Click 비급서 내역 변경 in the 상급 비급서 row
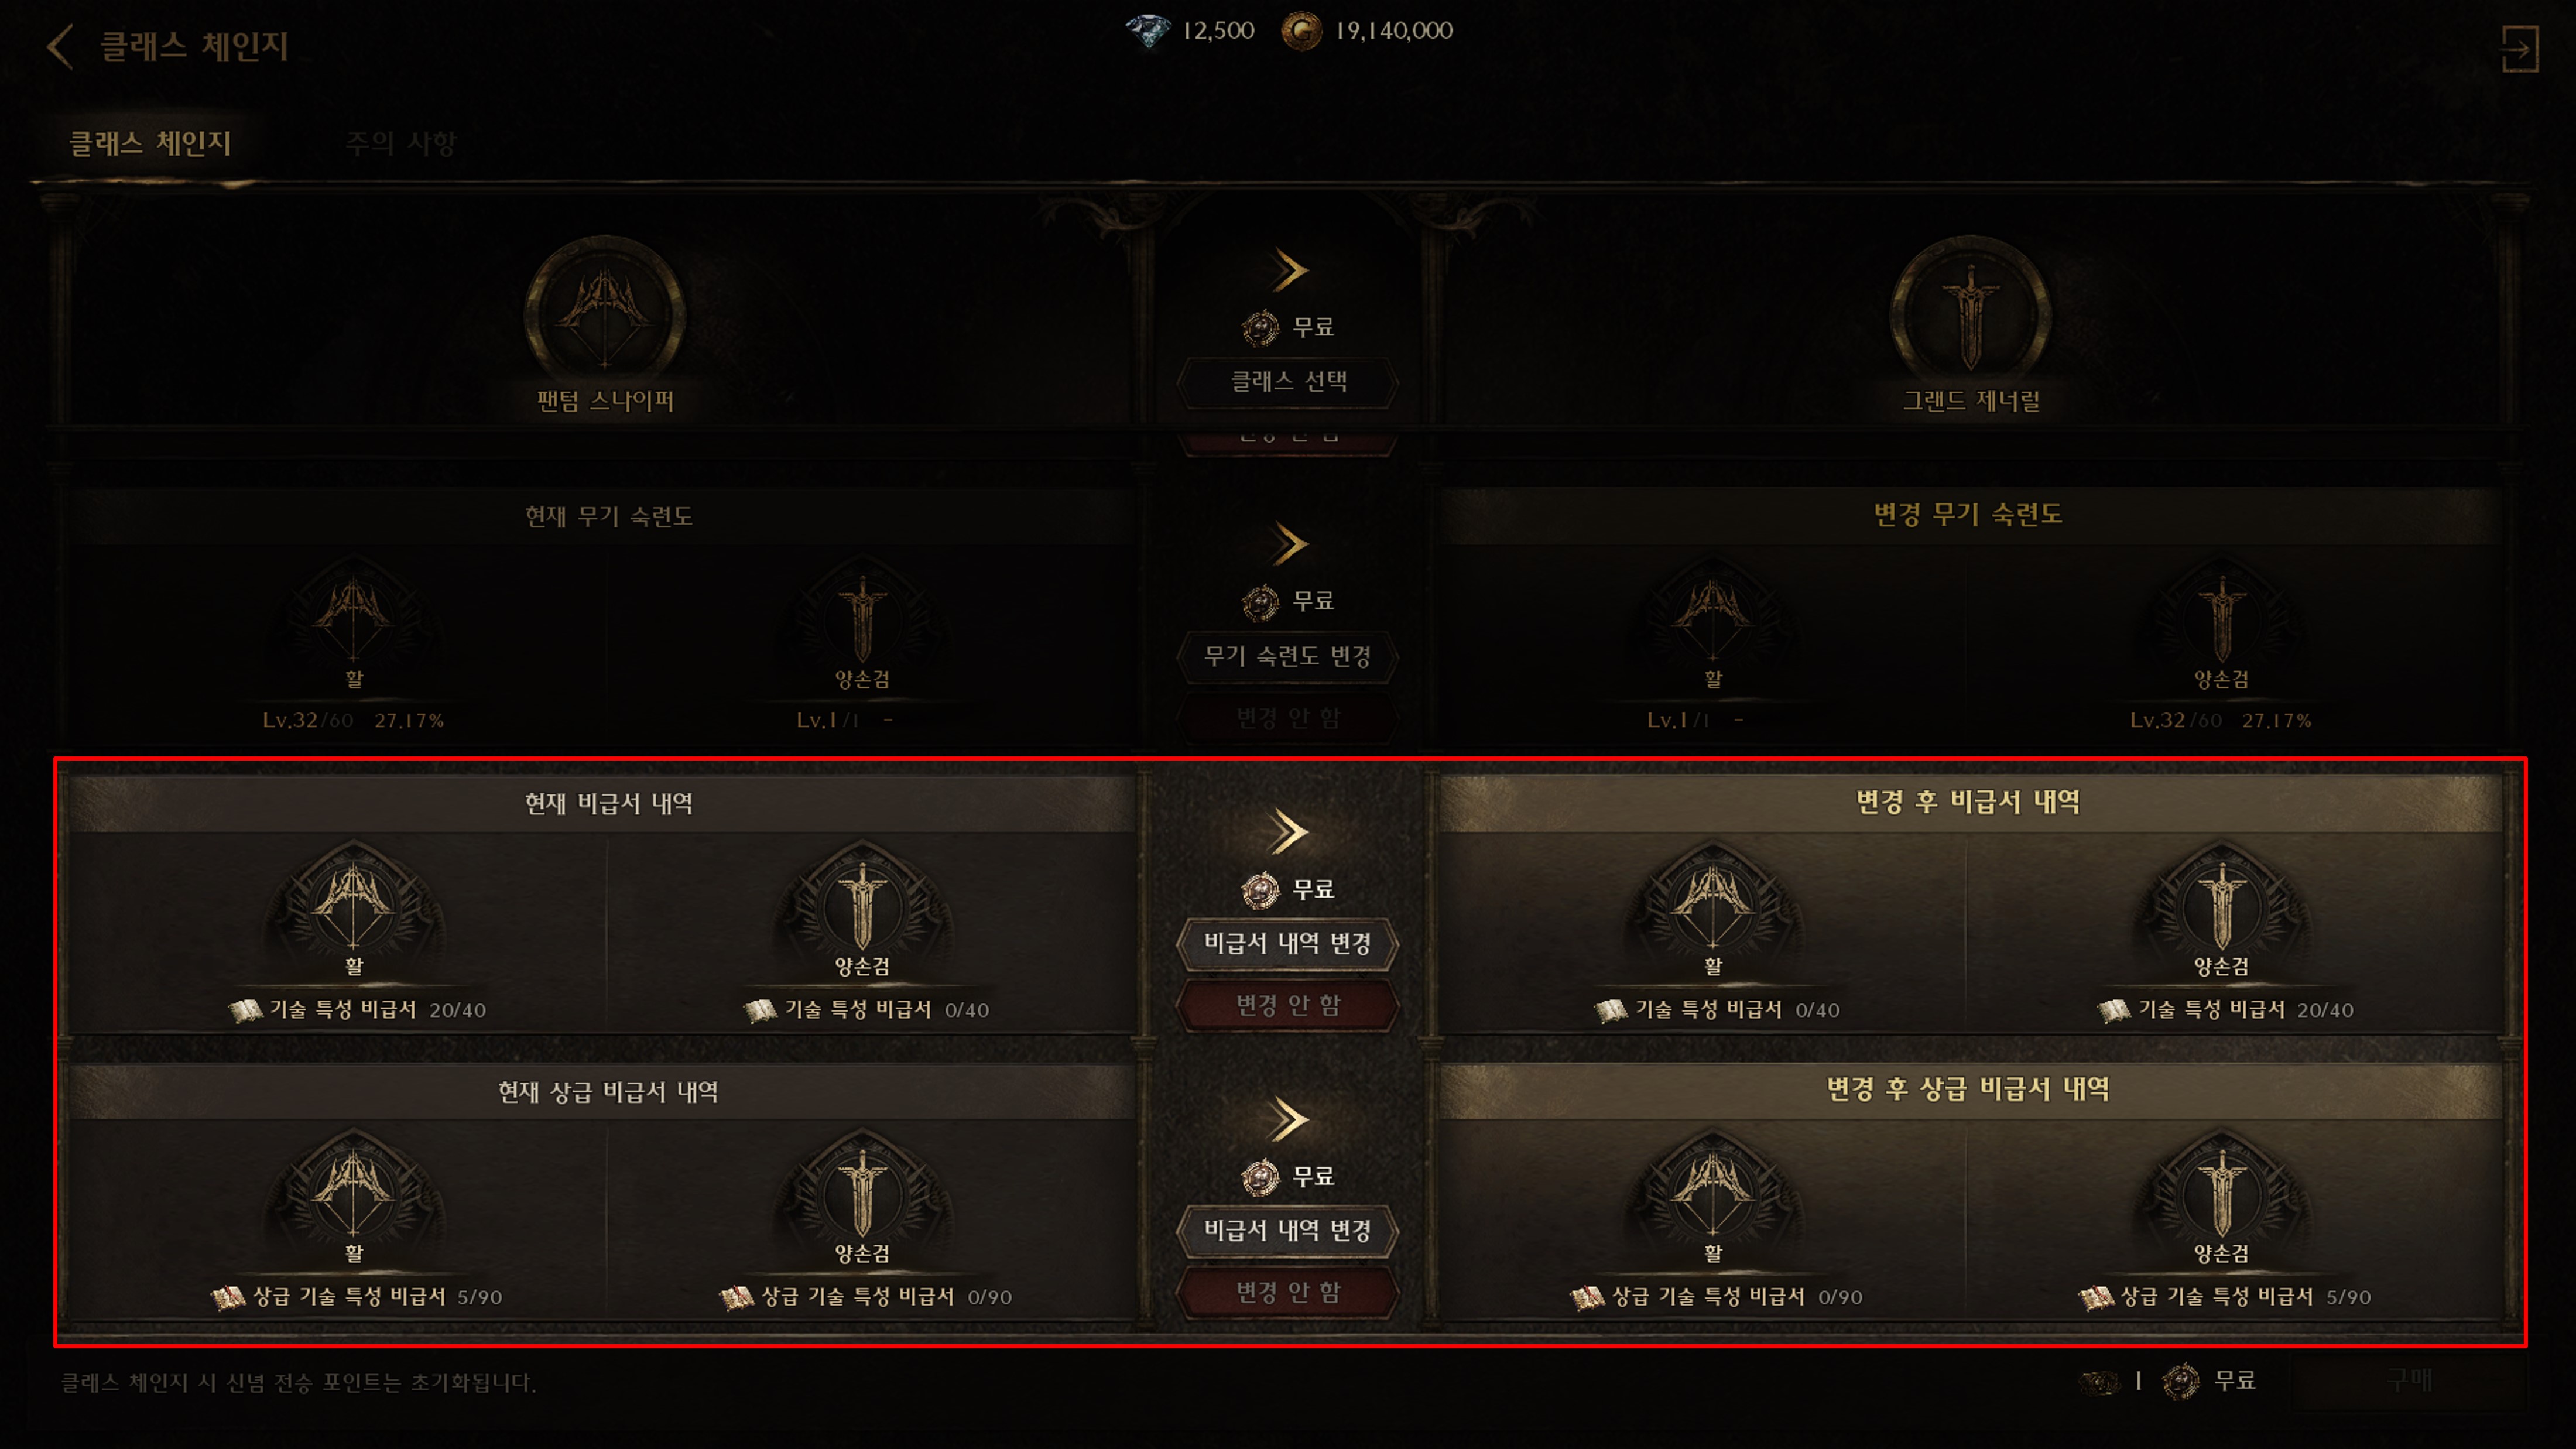 [1288, 1231]
